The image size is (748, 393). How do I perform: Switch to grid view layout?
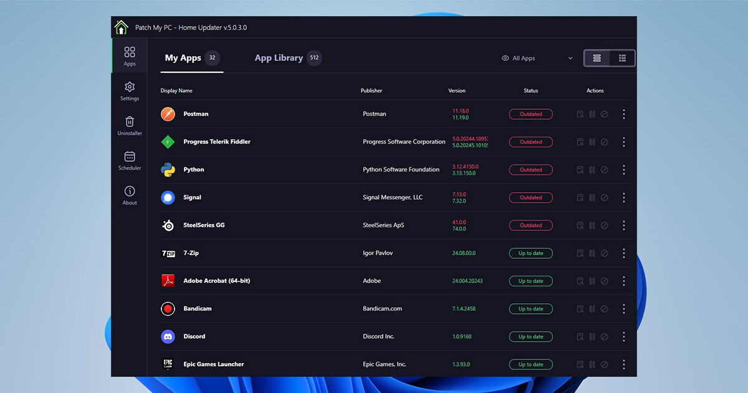[622, 58]
